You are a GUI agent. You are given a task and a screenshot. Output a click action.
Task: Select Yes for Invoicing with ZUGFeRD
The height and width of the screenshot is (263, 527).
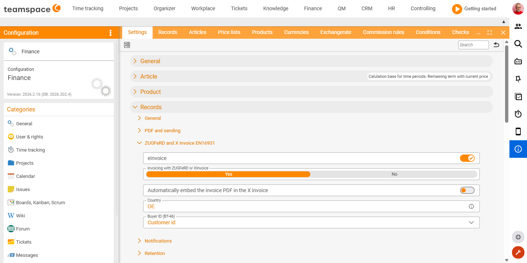(228, 174)
